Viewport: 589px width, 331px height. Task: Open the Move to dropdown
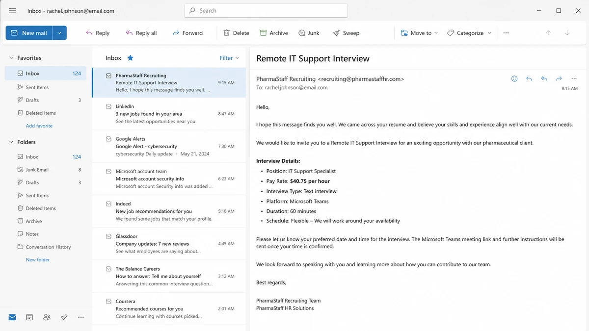[x=419, y=33]
